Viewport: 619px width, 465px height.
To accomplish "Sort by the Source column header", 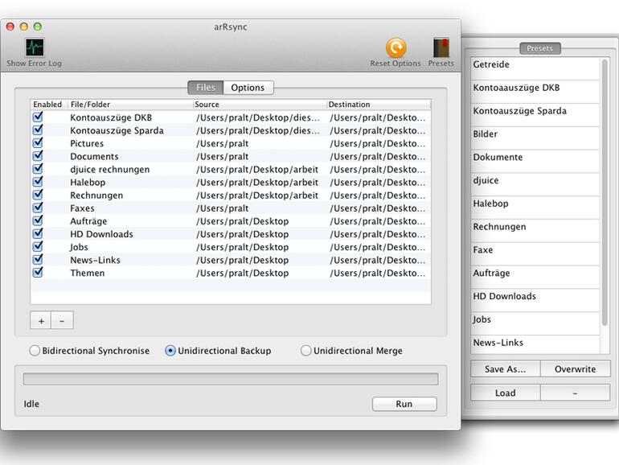I will click(x=260, y=105).
